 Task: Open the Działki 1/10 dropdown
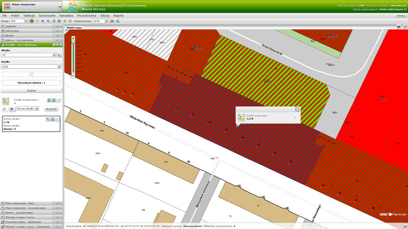click(x=59, y=67)
